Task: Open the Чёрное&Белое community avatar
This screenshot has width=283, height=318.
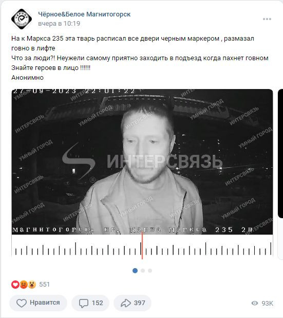Action: [x=22, y=19]
